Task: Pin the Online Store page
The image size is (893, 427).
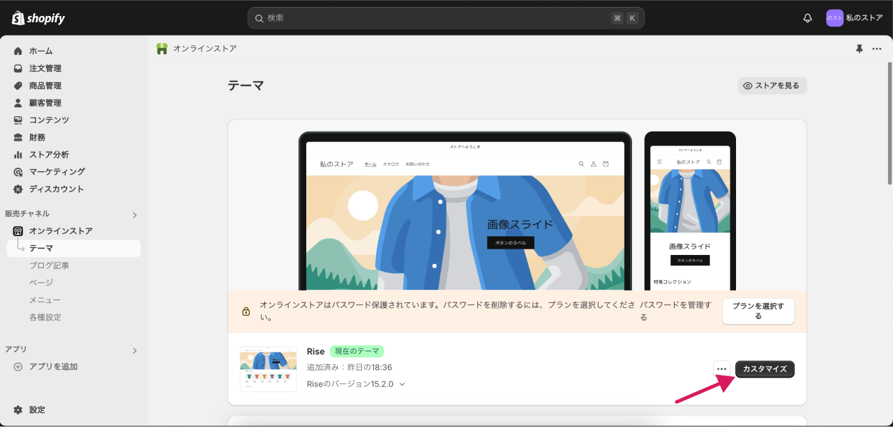Action: [859, 49]
